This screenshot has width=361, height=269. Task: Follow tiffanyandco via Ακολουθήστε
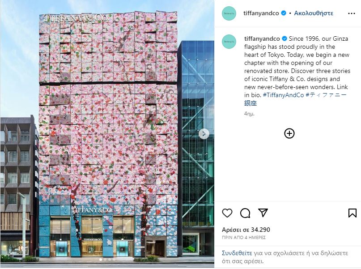pos(313,13)
